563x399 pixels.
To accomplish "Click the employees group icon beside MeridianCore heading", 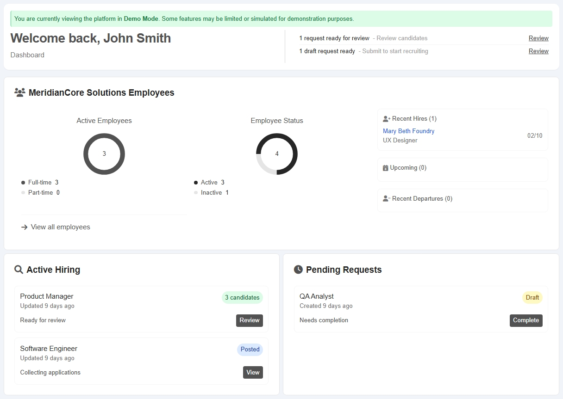I will coord(19,92).
